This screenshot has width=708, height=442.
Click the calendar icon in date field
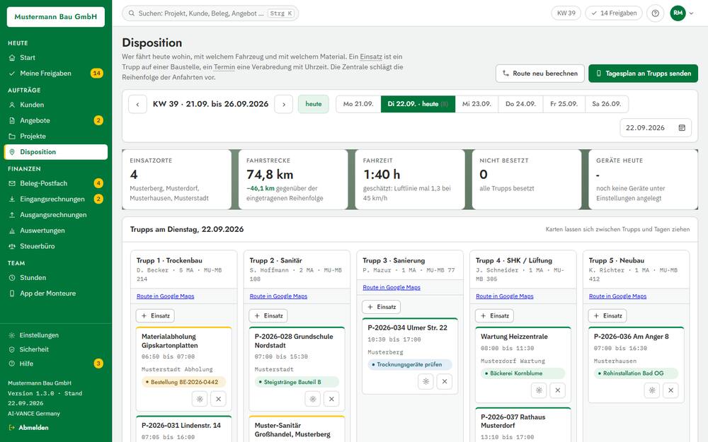pos(682,127)
